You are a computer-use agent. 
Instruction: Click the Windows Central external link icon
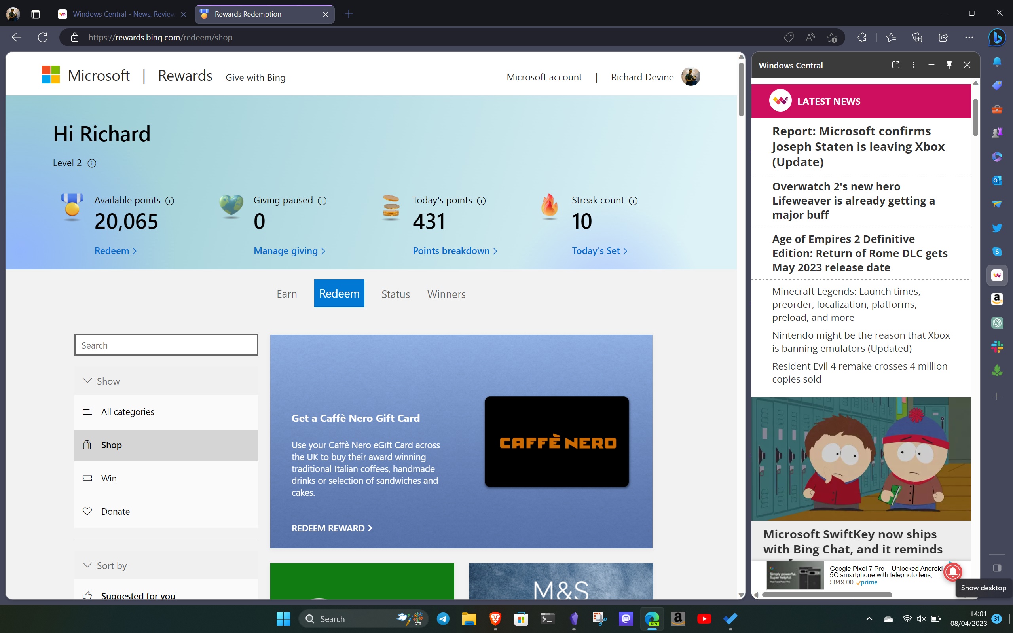click(895, 65)
